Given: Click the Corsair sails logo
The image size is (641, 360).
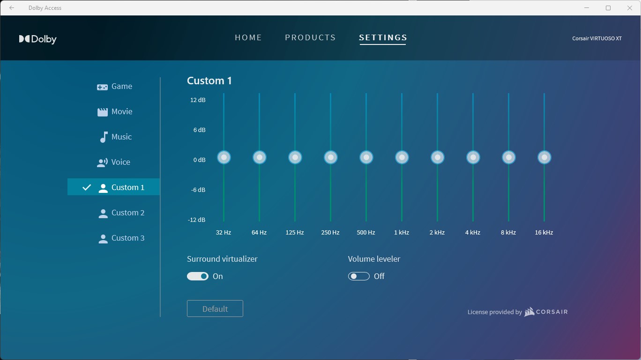Looking at the screenshot, I should 529,312.
